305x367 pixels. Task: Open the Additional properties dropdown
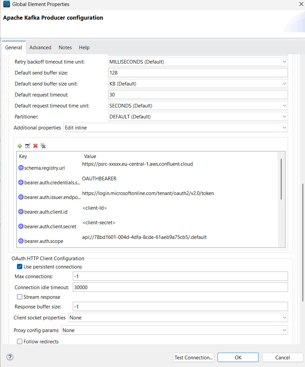pyautogui.click(x=176, y=127)
